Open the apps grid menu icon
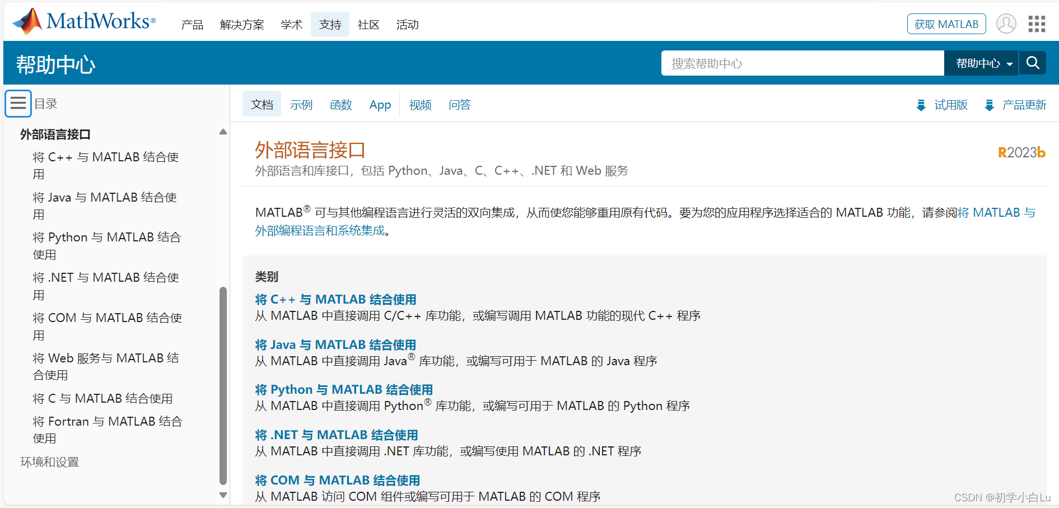The height and width of the screenshot is (508, 1059). pos(1037,24)
